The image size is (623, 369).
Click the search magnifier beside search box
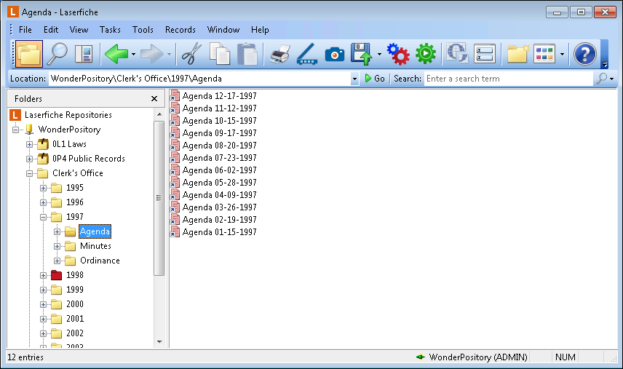[x=602, y=79]
